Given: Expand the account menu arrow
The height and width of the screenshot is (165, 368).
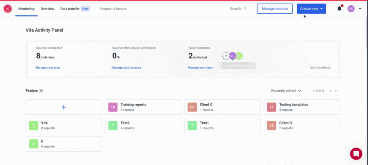Looking at the screenshot, I should (360, 9).
